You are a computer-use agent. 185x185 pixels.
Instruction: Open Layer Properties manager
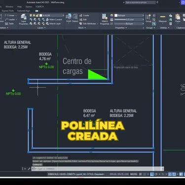click(24, 19)
